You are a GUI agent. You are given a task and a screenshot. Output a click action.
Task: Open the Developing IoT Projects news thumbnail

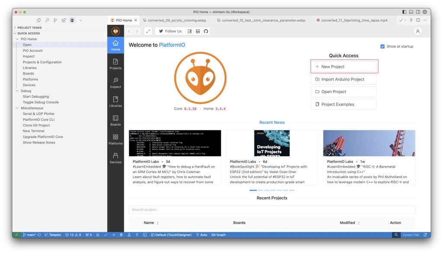[x=272, y=143]
